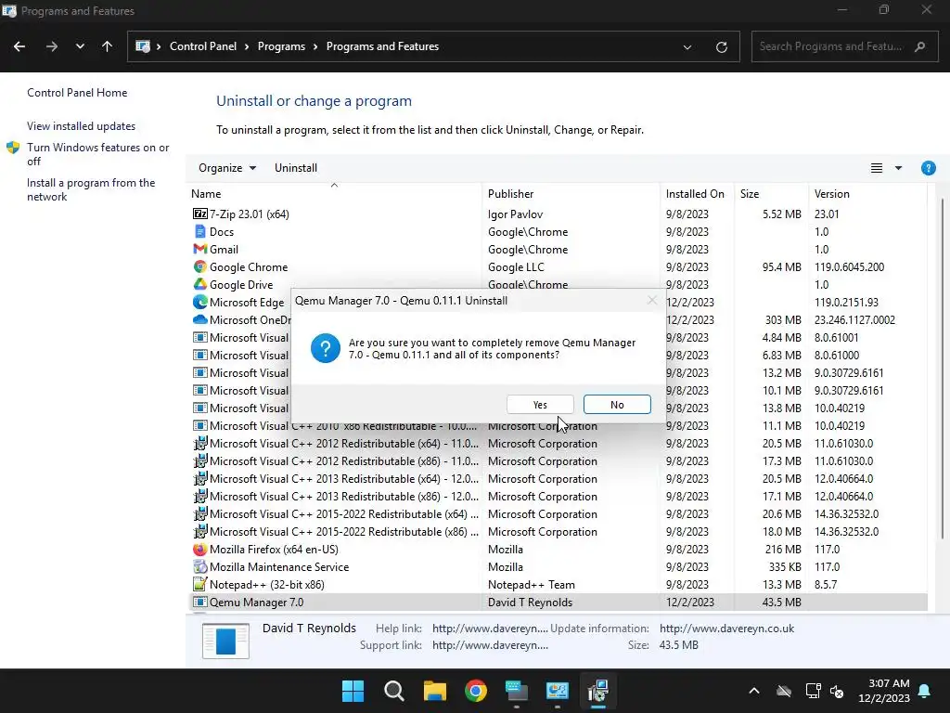The image size is (950, 713).
Task: Click the Google Chrome list icon
Action: [199, 266]
